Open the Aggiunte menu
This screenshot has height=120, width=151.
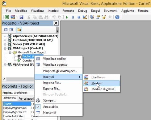click(128, 11)
